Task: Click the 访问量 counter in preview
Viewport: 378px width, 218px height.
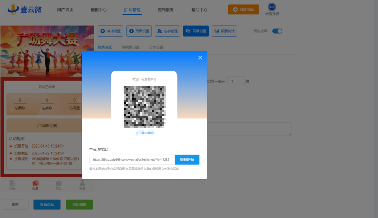Action: pos(74,104)
